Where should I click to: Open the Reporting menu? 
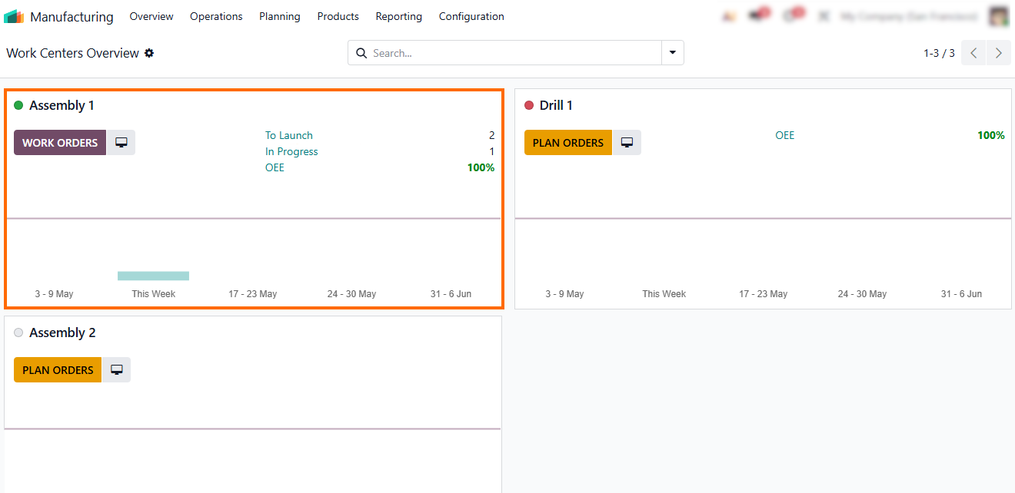[x=398, y=16]
